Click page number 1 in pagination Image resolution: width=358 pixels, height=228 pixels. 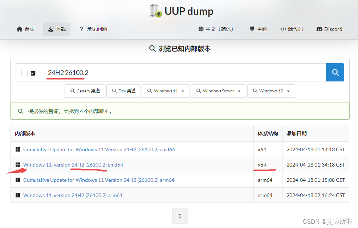[180, 216]
